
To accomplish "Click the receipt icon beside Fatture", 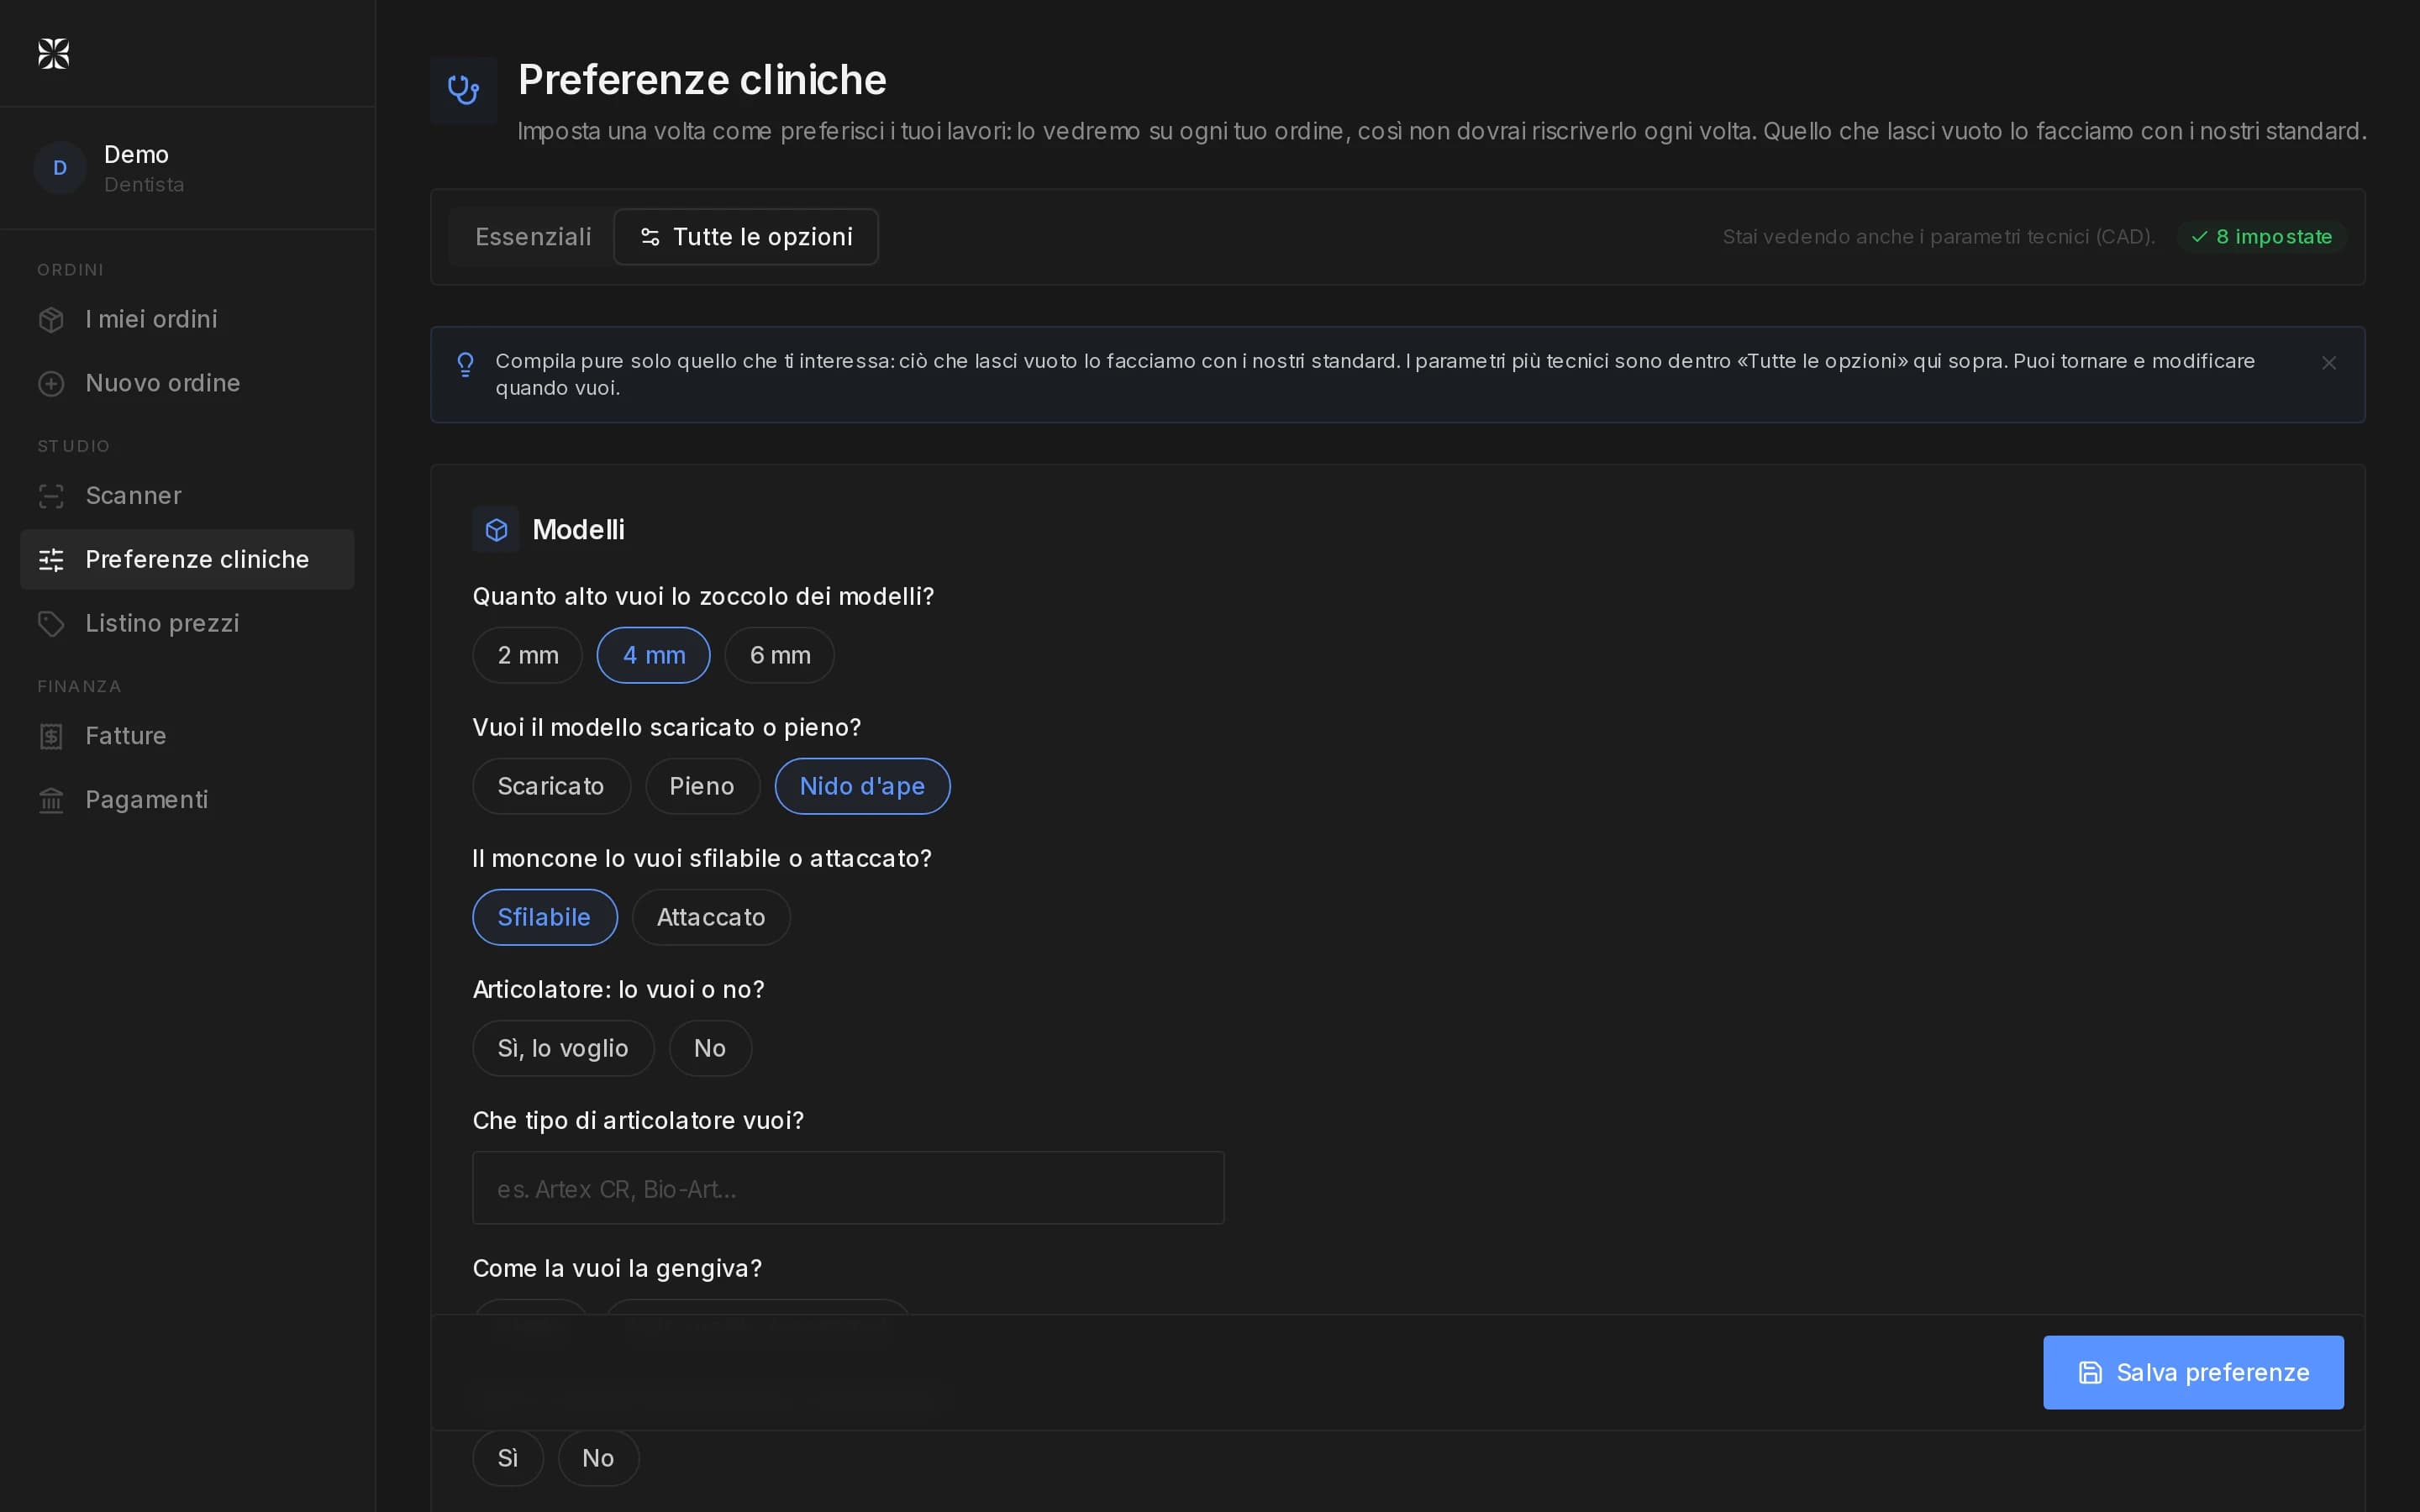I will [x=51, y=736].
